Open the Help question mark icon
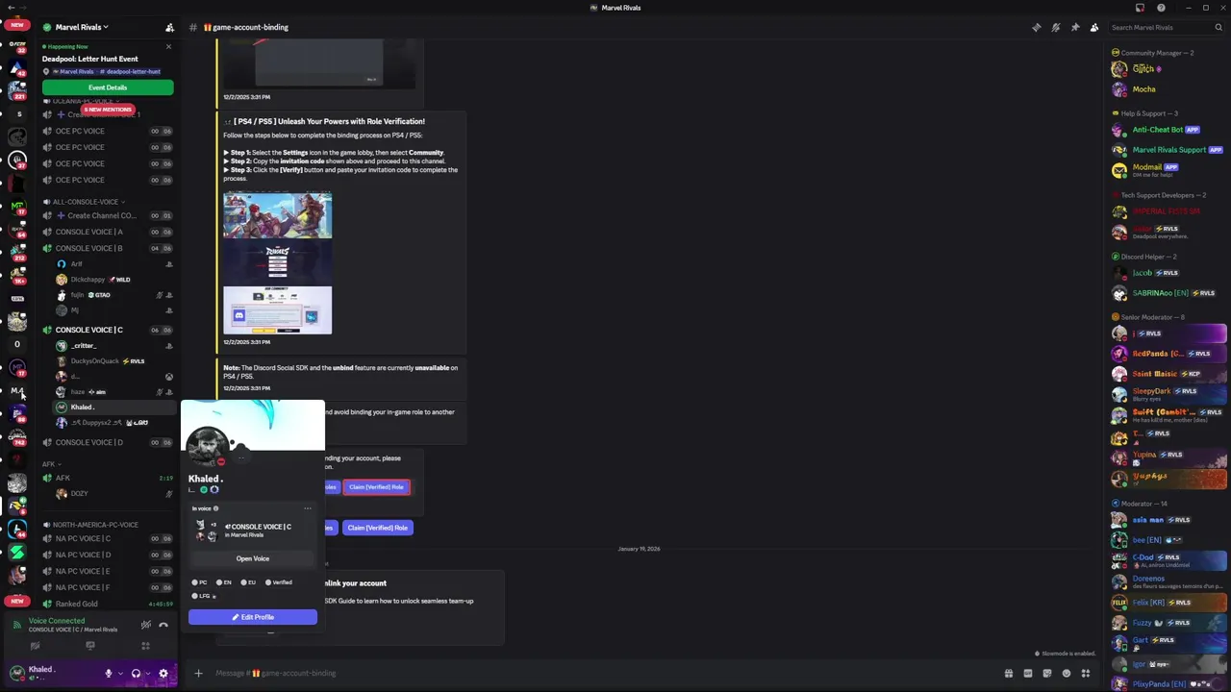Viewport: 1231px width, 692px height. 1161,8
